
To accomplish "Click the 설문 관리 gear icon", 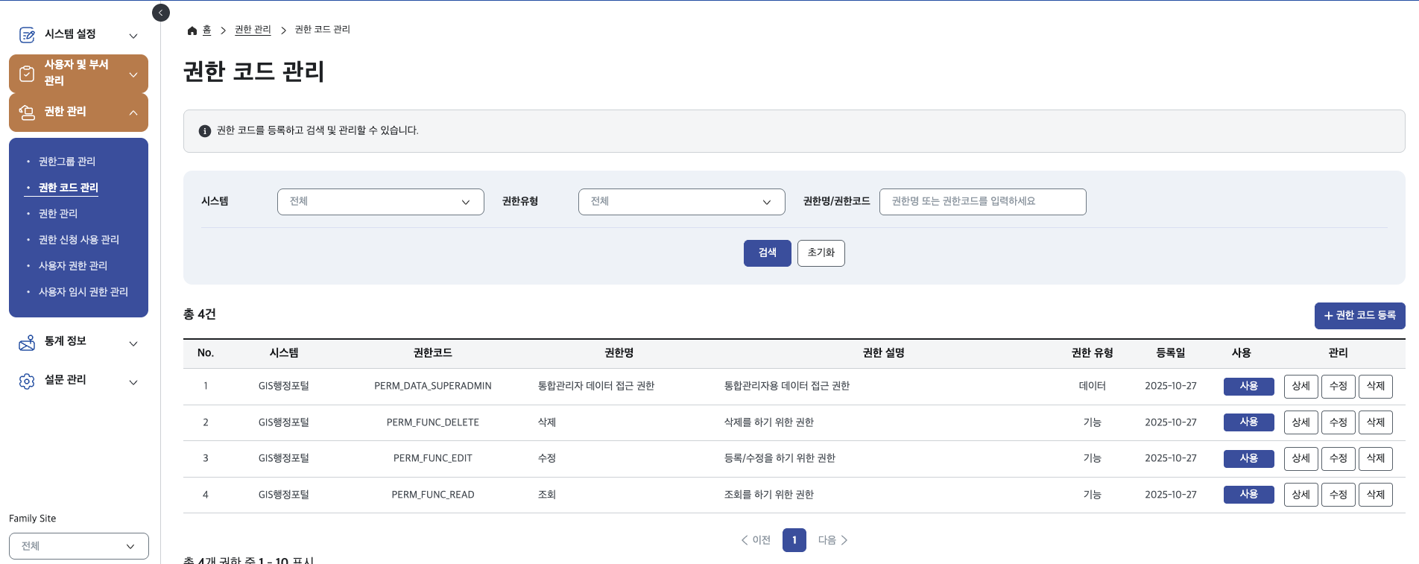I will pyautogui.click(x=27, y=381).
